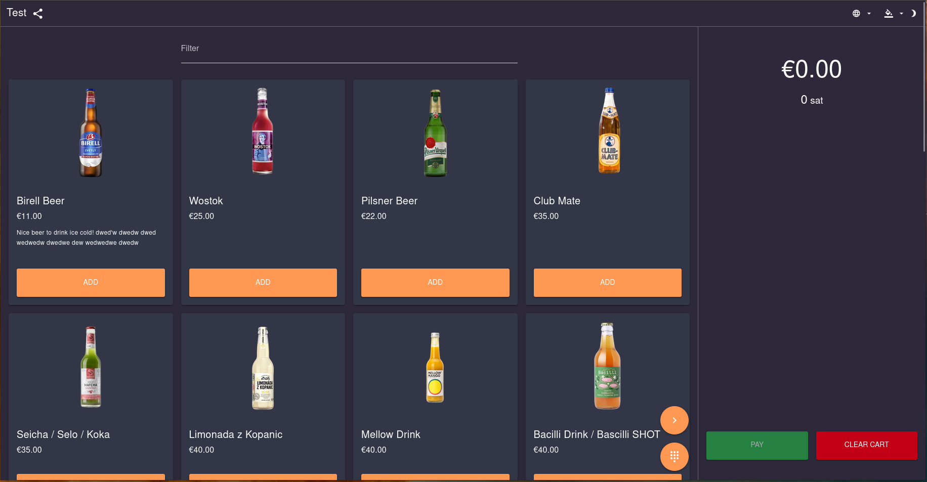927x482 pixels.
Task: Click the €40.00 price of Bacilli Drink
Action: [546, 450]
